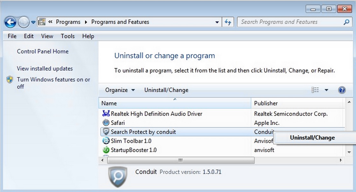Click the search magnifier icon
Image resolution: width=356 pixels, height=192 pixels.
click(x=346, y=22)
